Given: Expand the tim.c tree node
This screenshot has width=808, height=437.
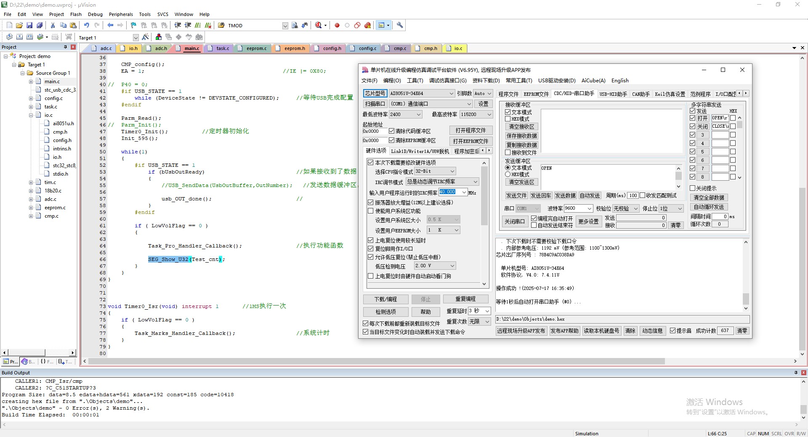Looking at the screenshot, I should click(31, 182).
